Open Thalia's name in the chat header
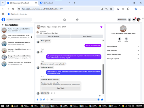The image size is (144, 108). [x=54, y=27]
